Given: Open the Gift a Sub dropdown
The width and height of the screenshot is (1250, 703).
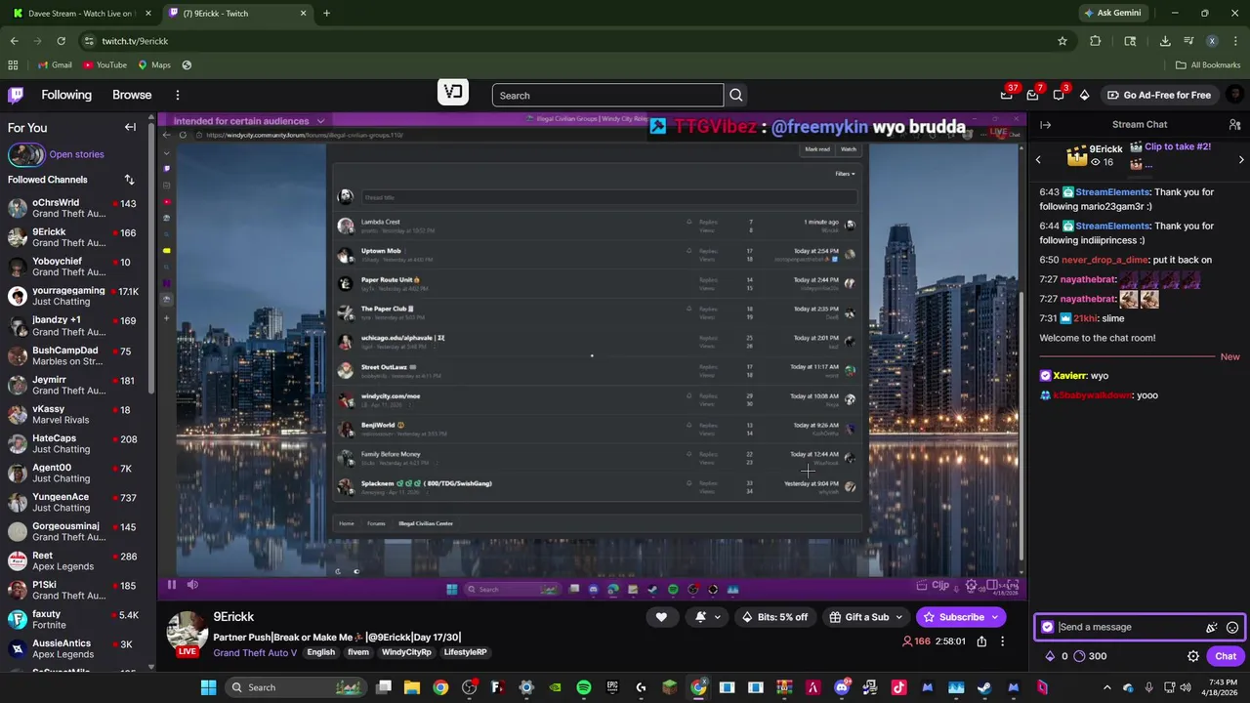Looking at the screenshot, I should pyautogui.click(x=866, y=617).
